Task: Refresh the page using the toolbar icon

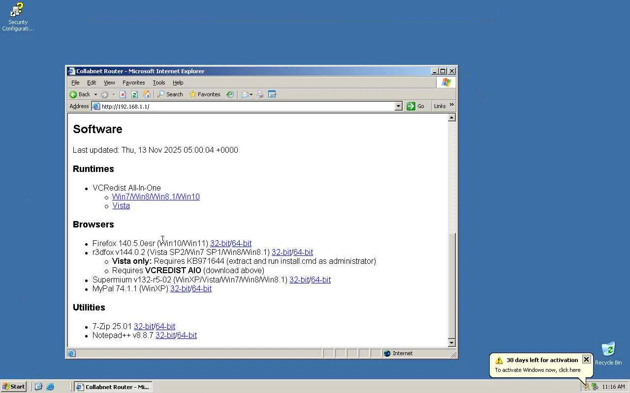Action: (x=134, y=94)
